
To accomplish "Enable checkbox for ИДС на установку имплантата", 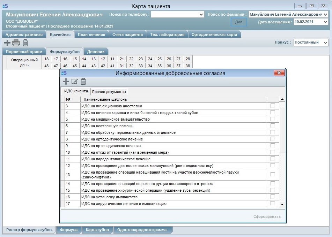I will pos(272,197).
